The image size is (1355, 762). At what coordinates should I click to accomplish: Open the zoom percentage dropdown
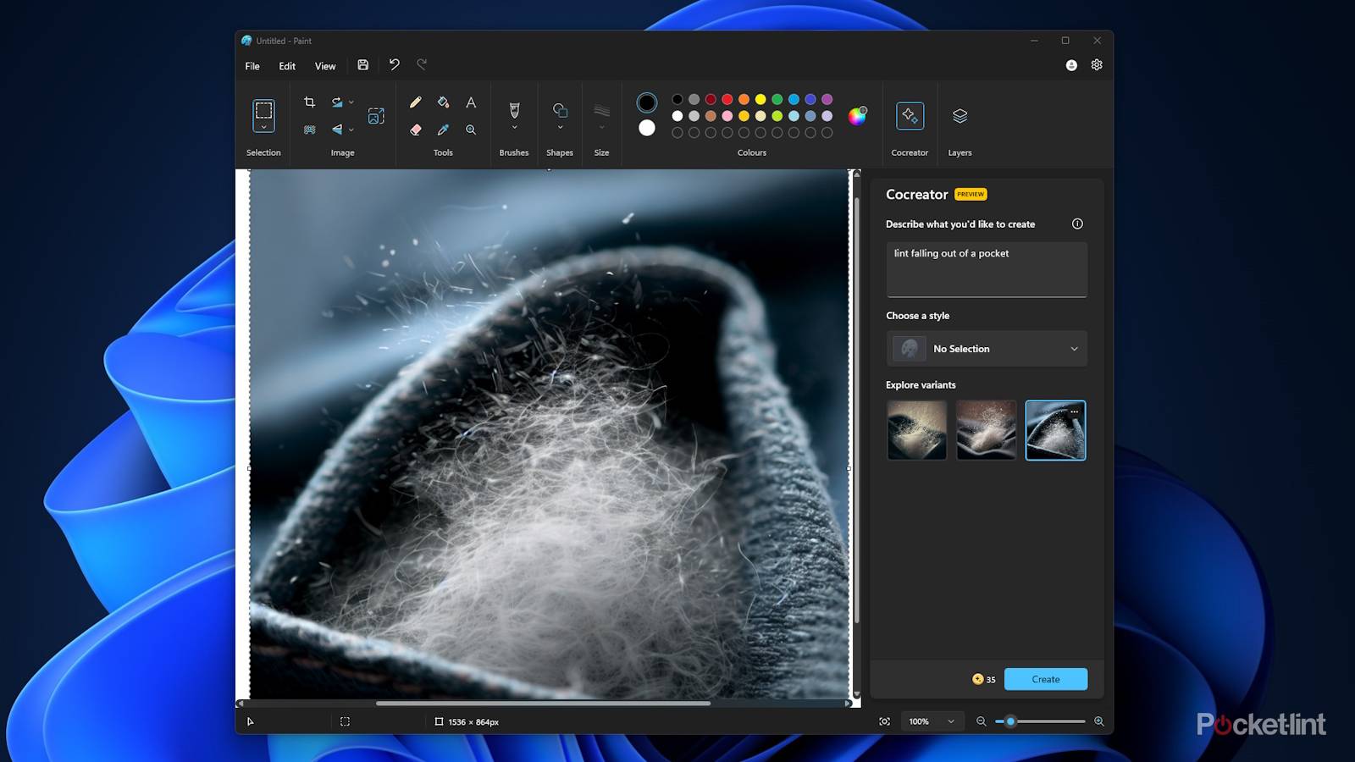[951, 721]
